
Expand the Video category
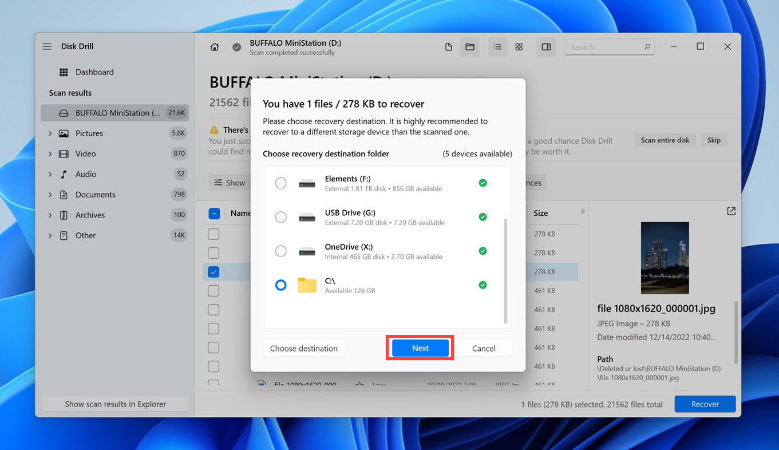50,153
